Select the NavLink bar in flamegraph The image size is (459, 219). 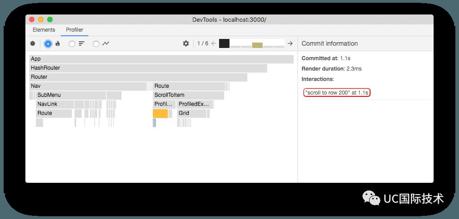point(55,104)
